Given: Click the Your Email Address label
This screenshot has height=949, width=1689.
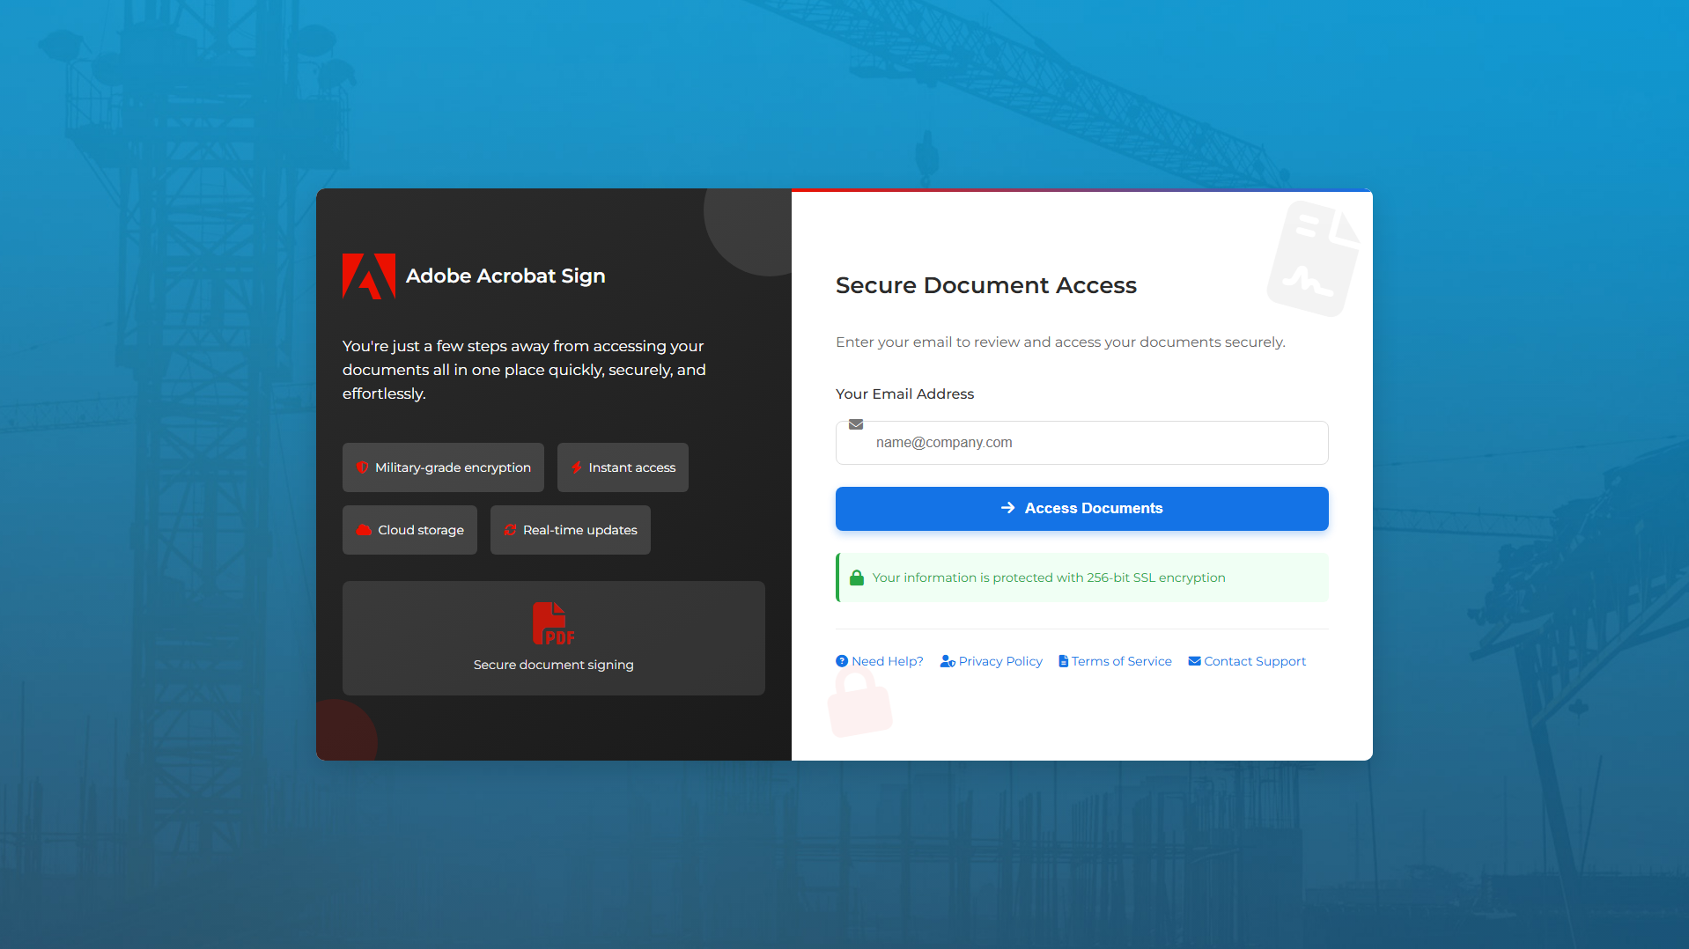Looking at the screenshot, I should (x=904, y=394).
